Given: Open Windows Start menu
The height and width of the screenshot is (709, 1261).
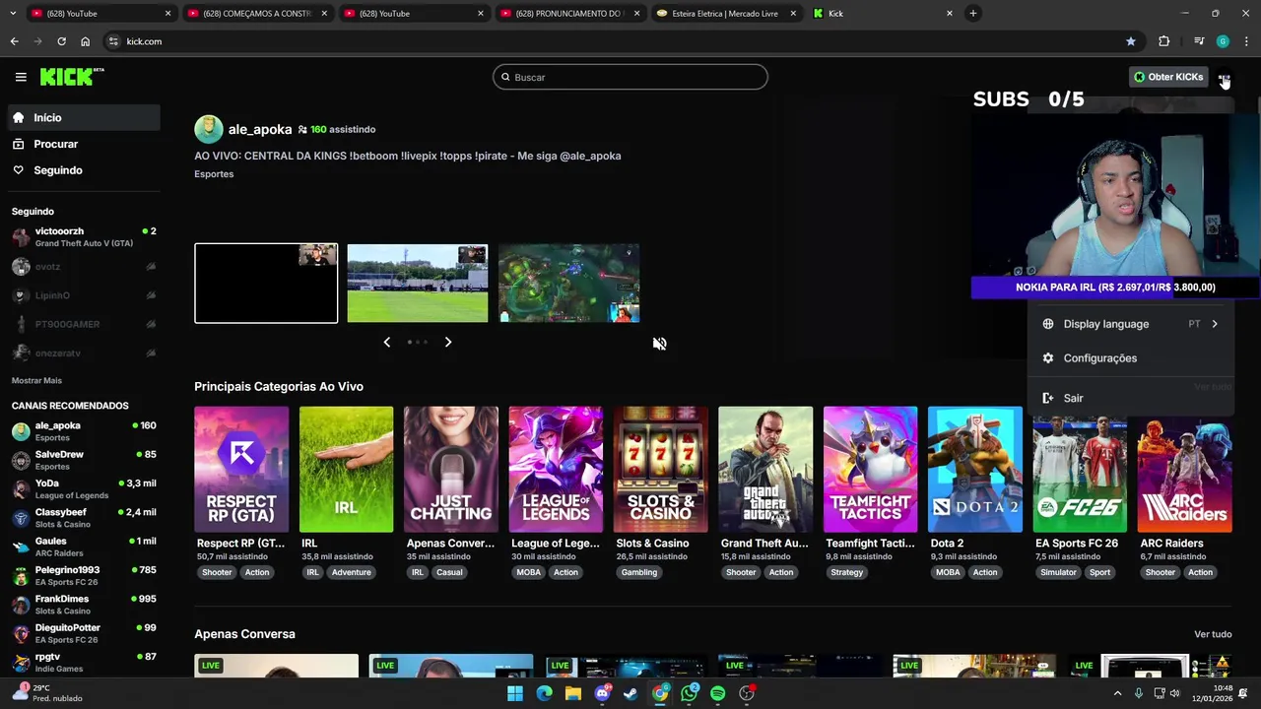Looking at the screenshot, I should pos(515,693).
